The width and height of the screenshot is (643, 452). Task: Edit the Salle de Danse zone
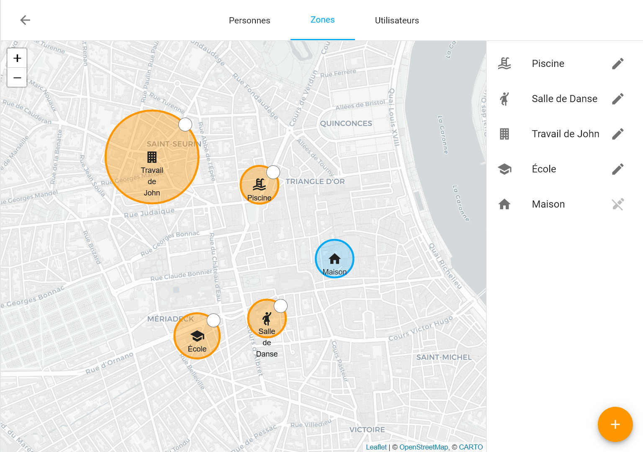tap(618, 99)
